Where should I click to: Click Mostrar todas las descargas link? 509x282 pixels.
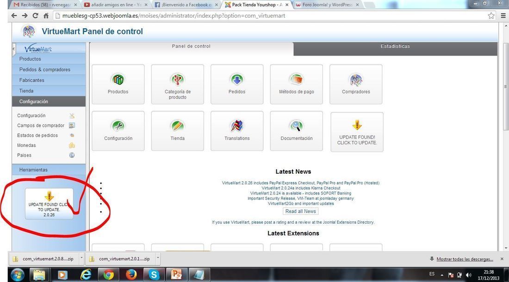[x=465, y=259]
